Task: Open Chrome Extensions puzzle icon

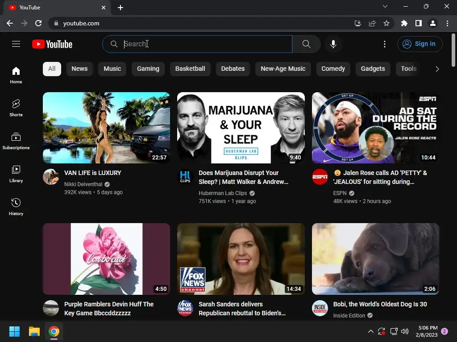Action: pos(404,23)
